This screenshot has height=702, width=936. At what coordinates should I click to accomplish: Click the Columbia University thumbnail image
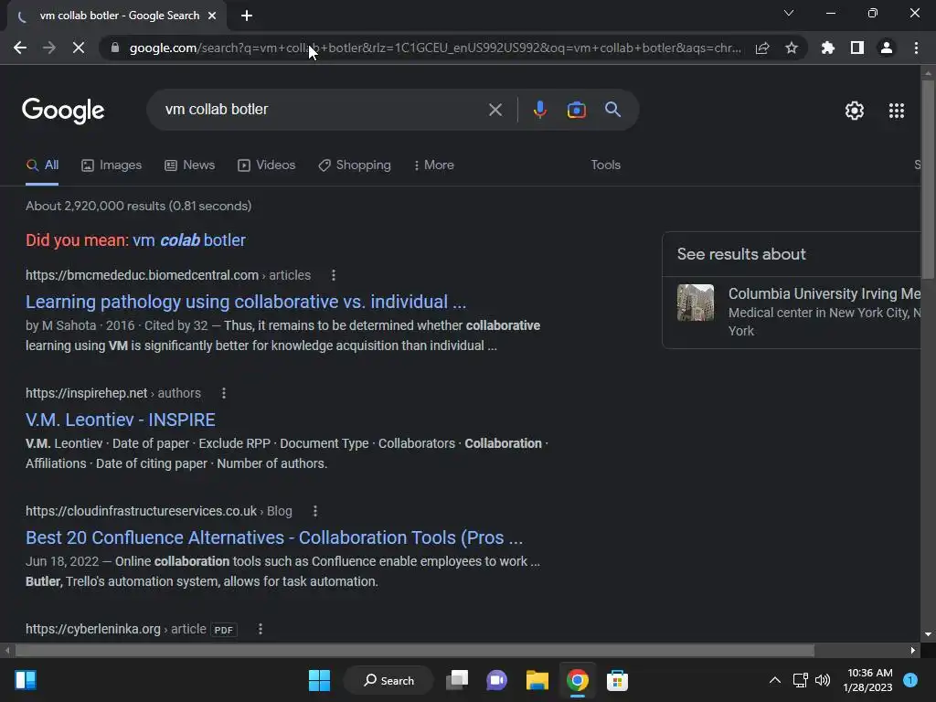click(x=695, y=303)
